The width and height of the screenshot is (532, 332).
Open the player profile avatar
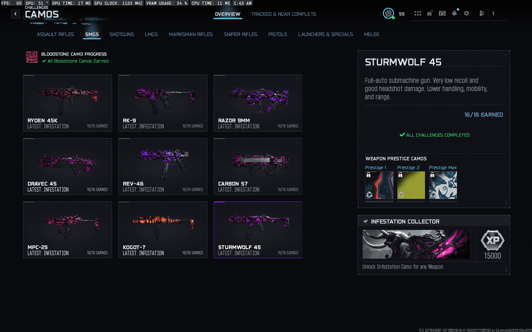[x=388, y=14]
